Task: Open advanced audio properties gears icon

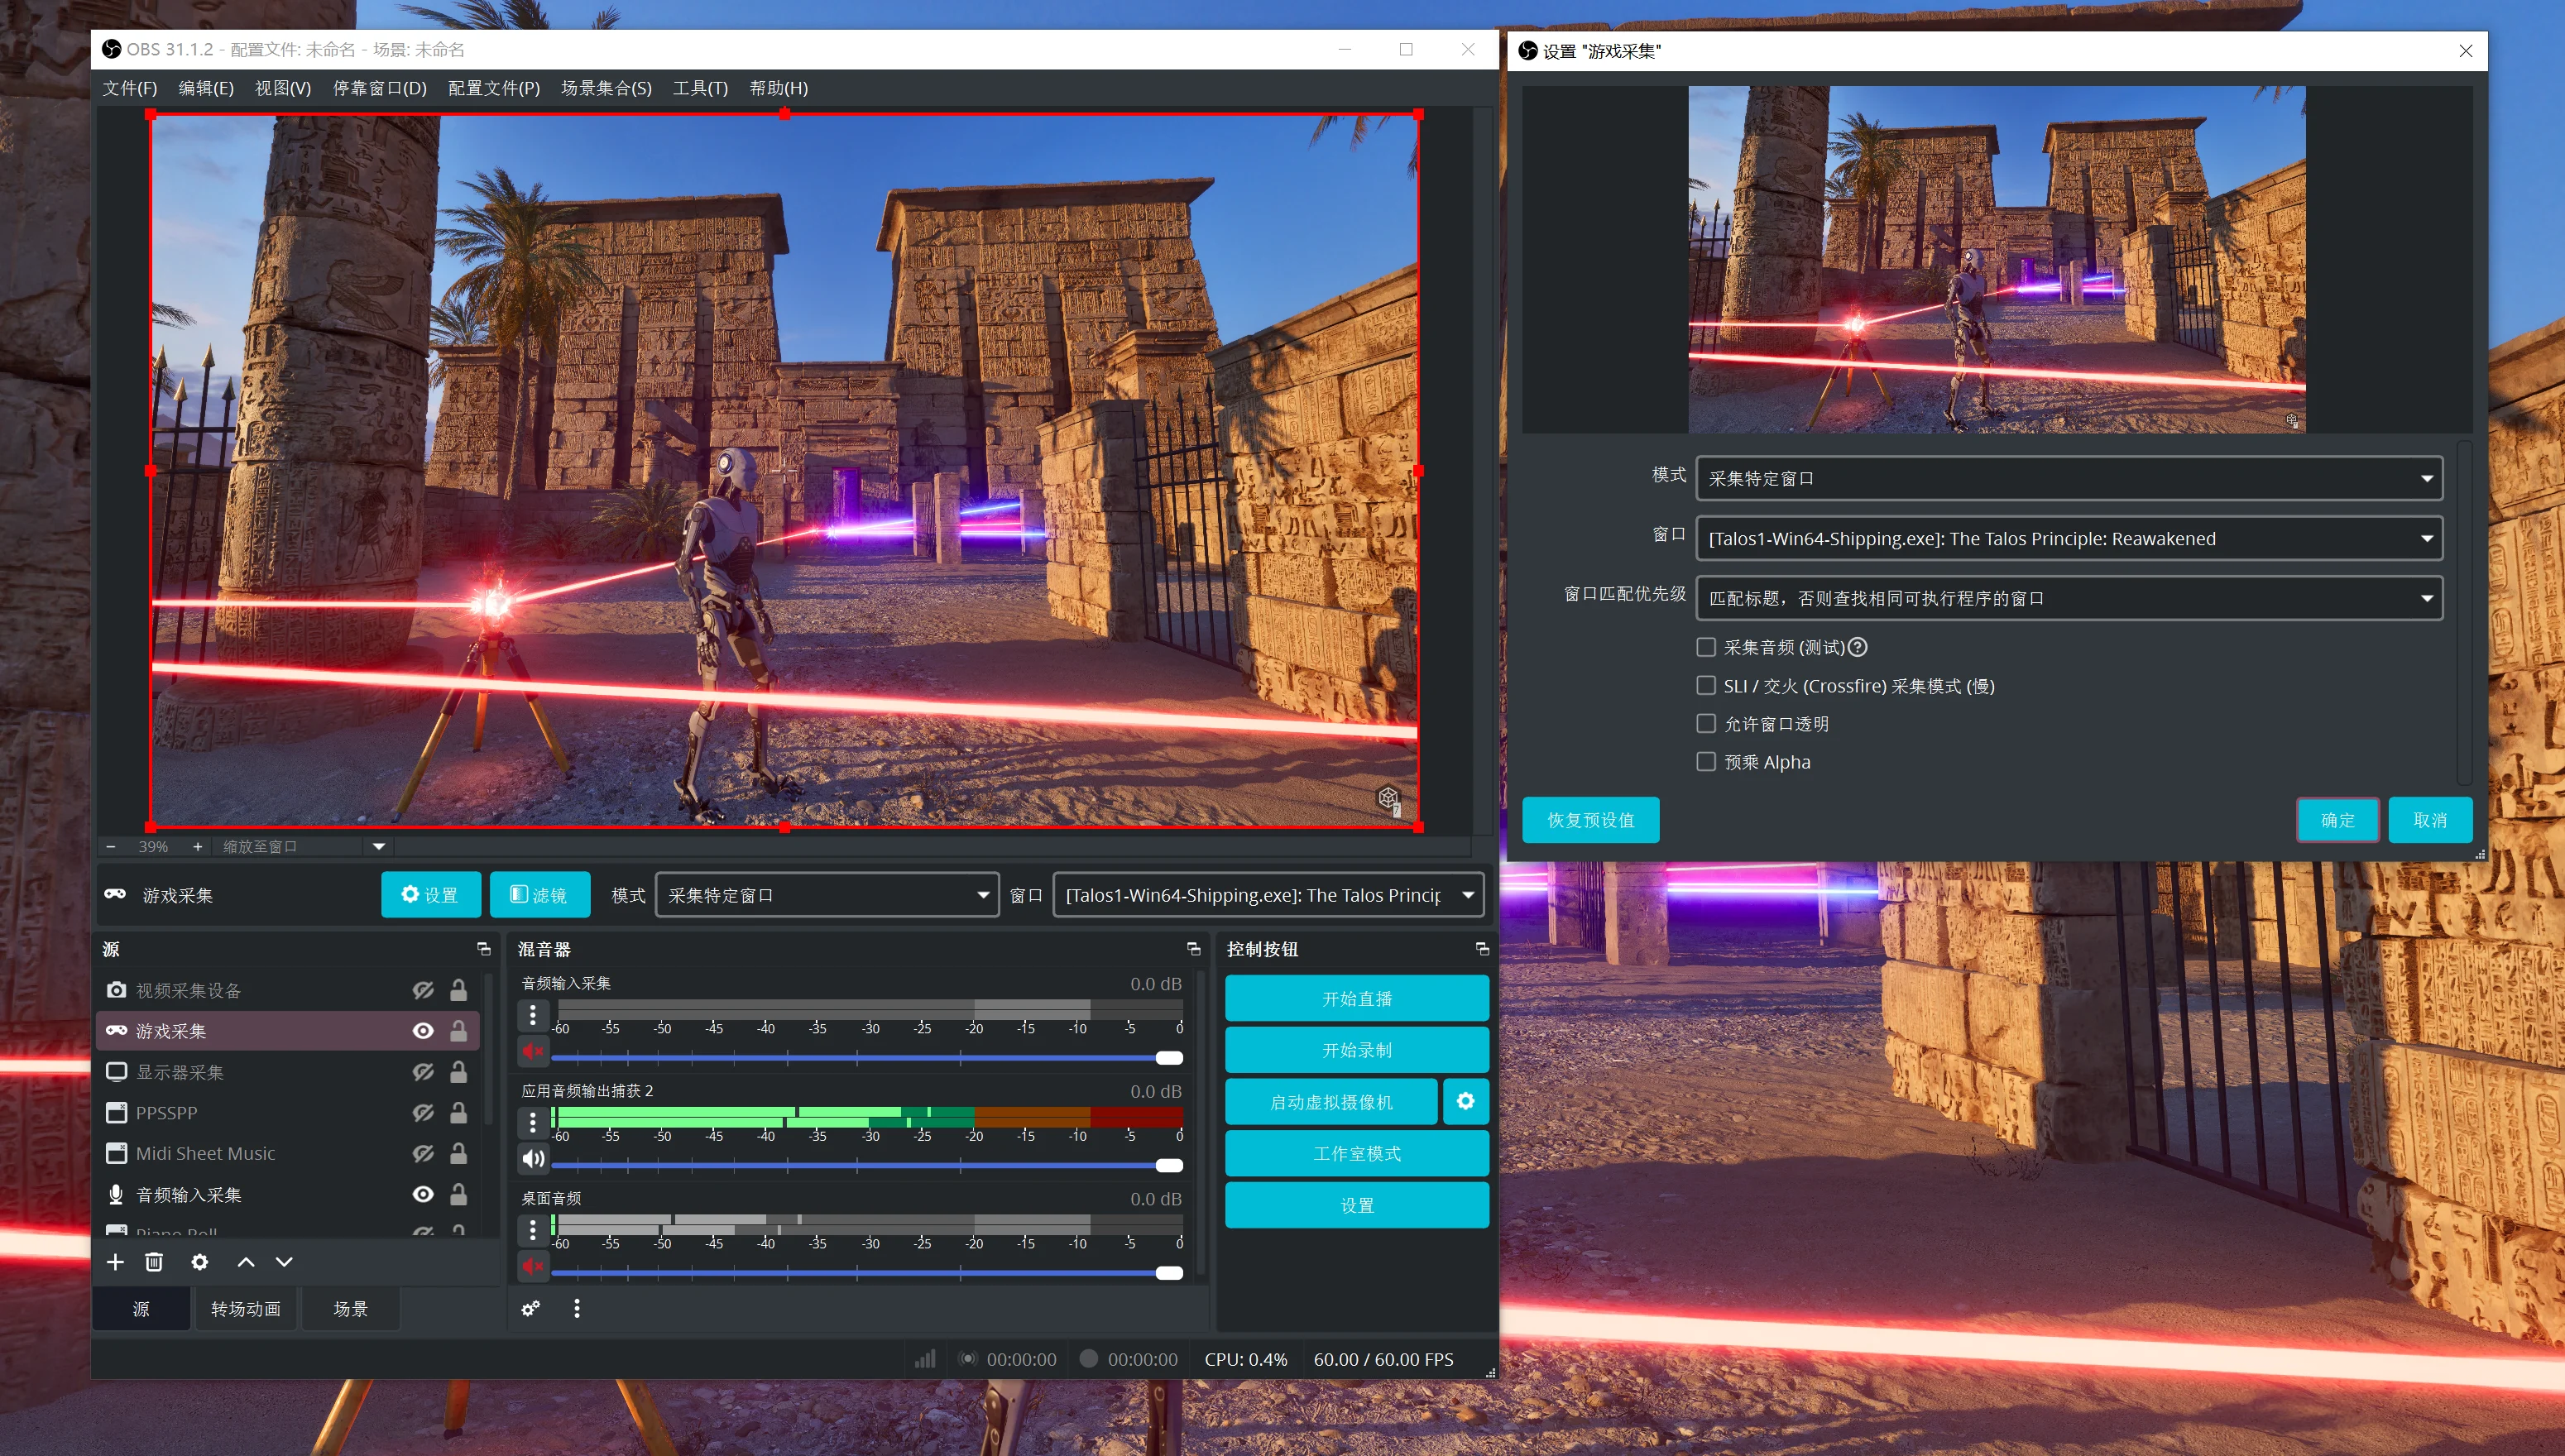Action: 531,1308
